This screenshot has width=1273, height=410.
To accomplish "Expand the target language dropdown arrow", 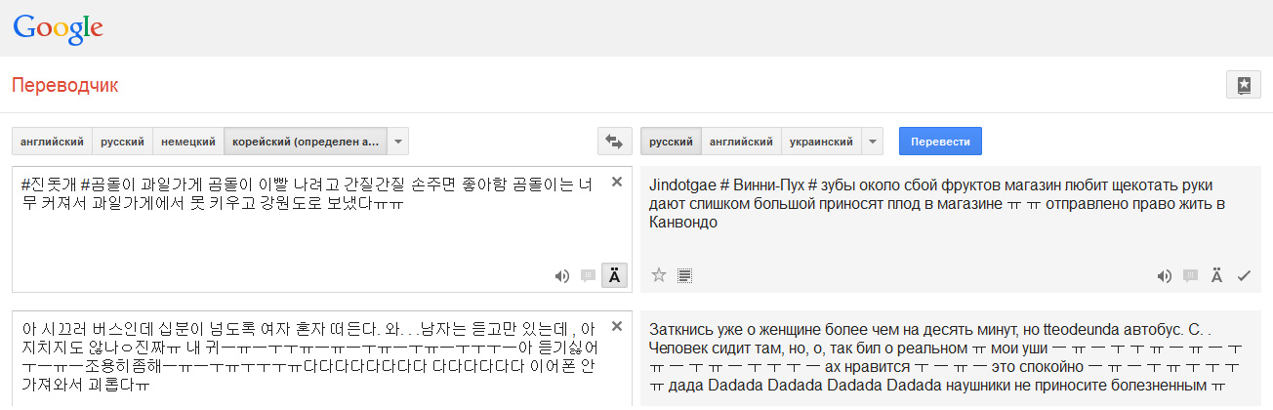I will click(x=873, y=142).
